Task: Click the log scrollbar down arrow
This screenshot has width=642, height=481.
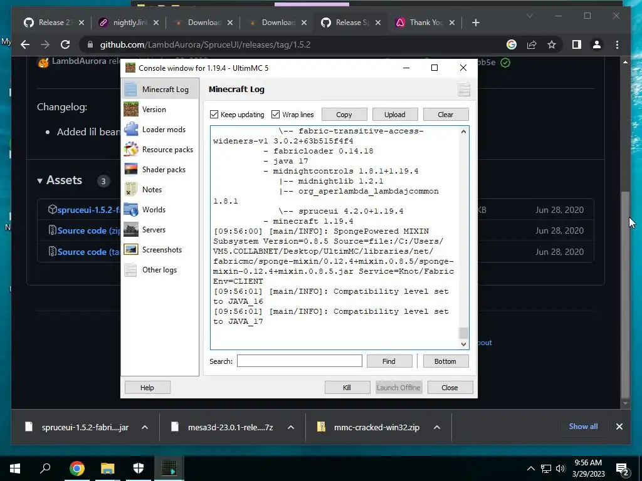Action: click(x=463, y=344)
